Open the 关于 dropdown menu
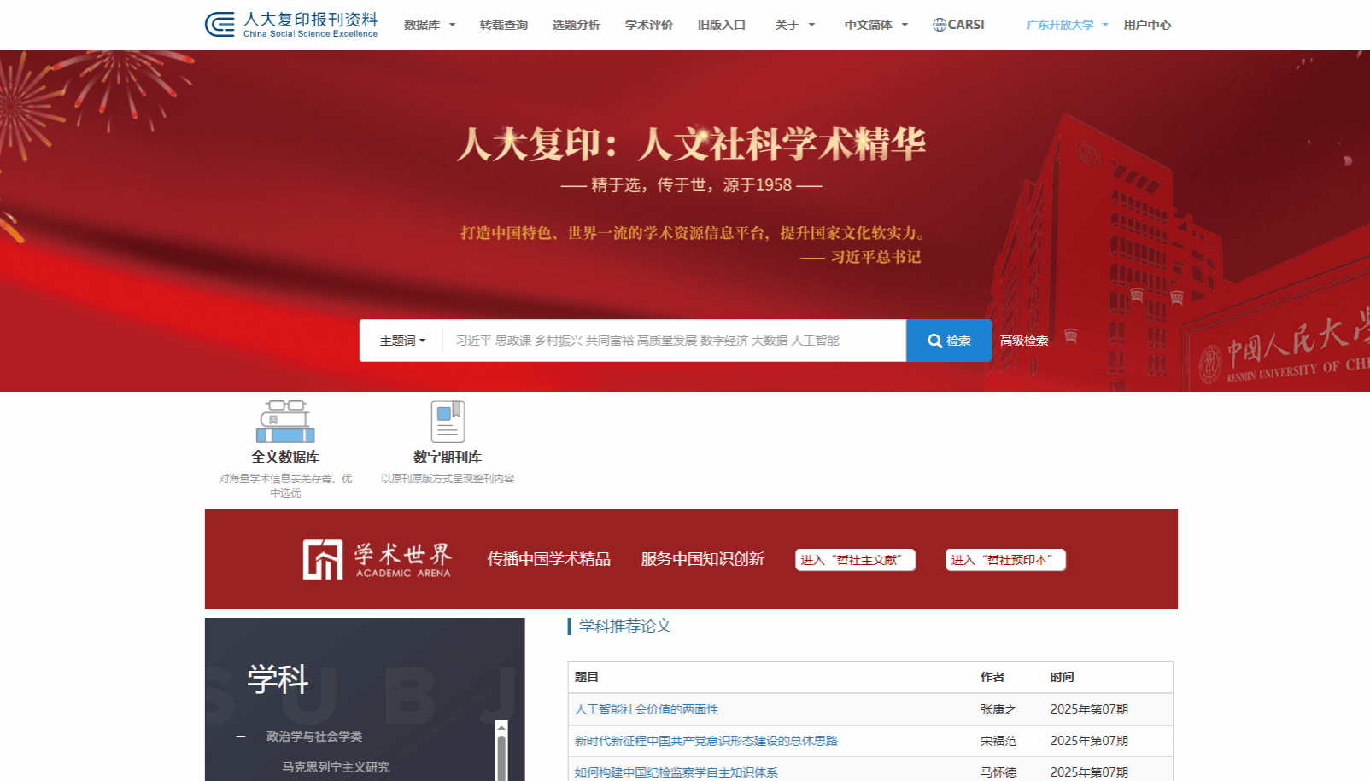The height and width of the screenshot is (781, 1370). (x=794, y=25)
